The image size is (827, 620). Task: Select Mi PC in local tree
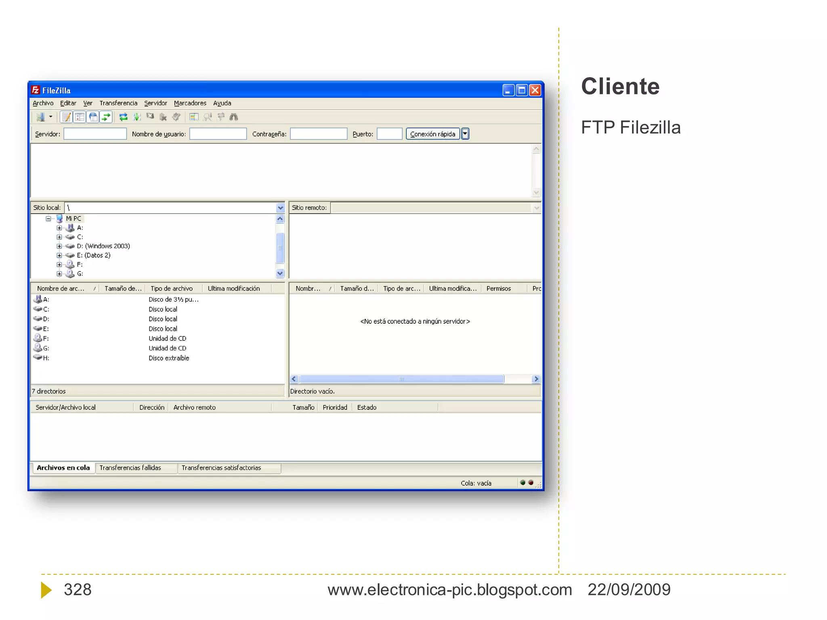[x=73, y=219]
